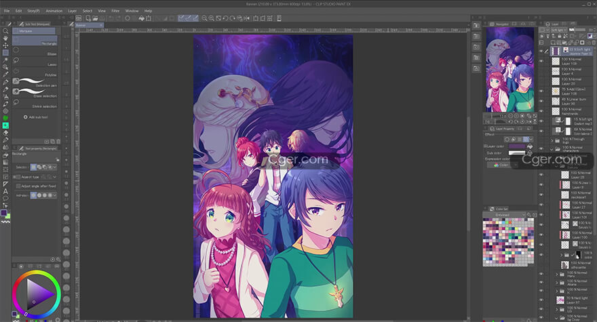Choose the Polyline selection sub tool
597x322 pixels.
click(35, 72)
